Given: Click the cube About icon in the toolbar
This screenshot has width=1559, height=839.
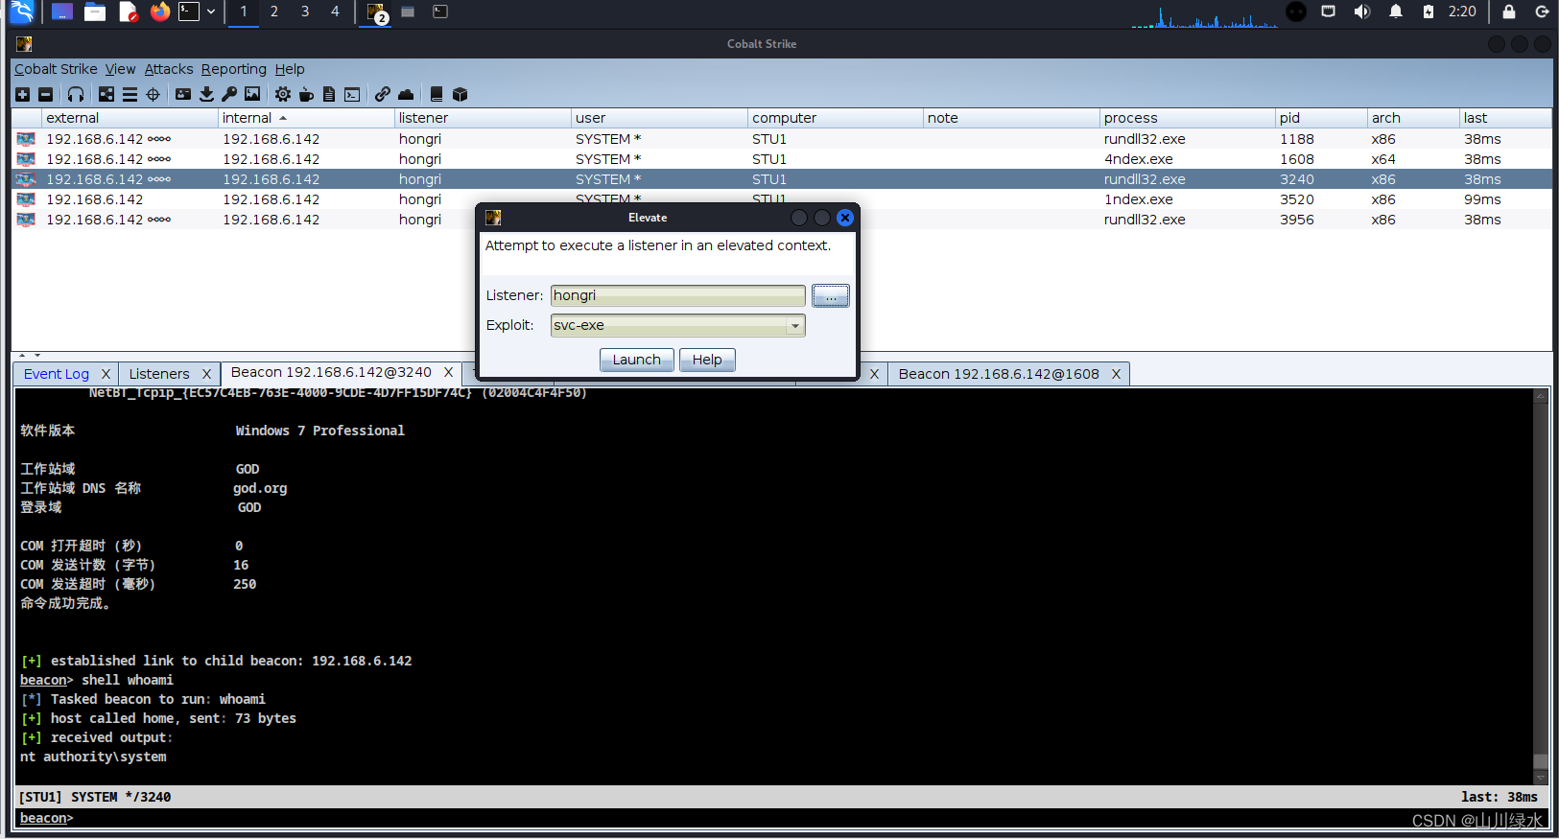Looking at the screenshot, I should 460,94.
